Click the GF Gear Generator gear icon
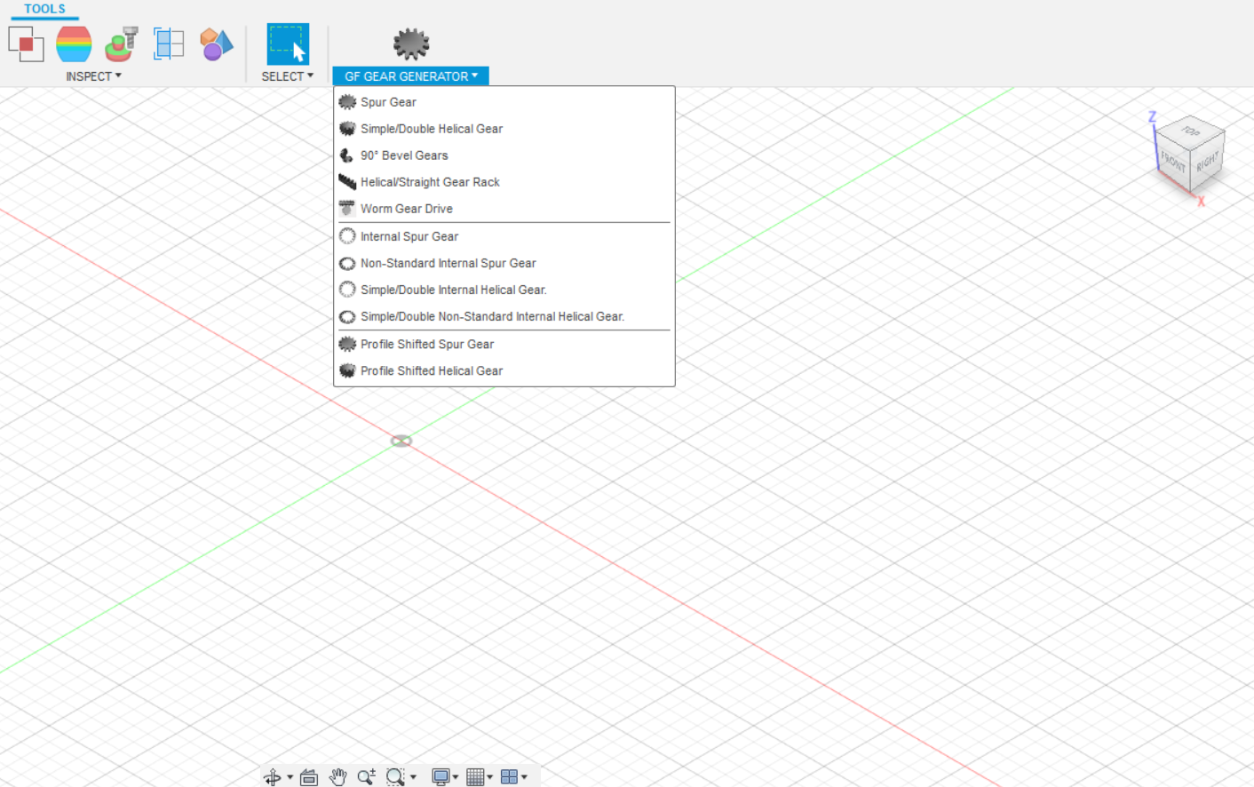 [x=411, y=43]
